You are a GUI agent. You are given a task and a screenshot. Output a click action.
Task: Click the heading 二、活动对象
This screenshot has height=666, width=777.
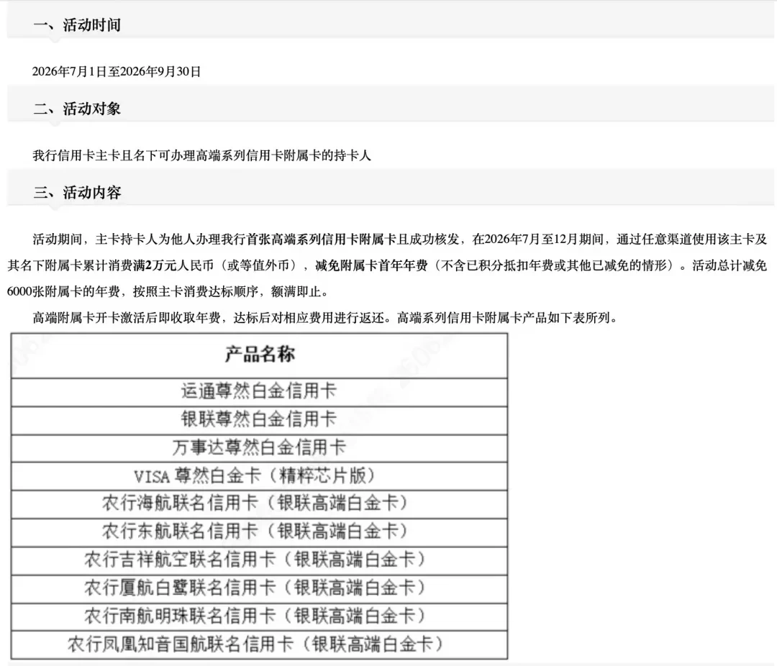point(77,109)
